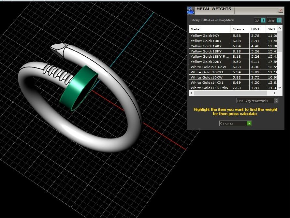Click the Calculate button

coord(235,123)
